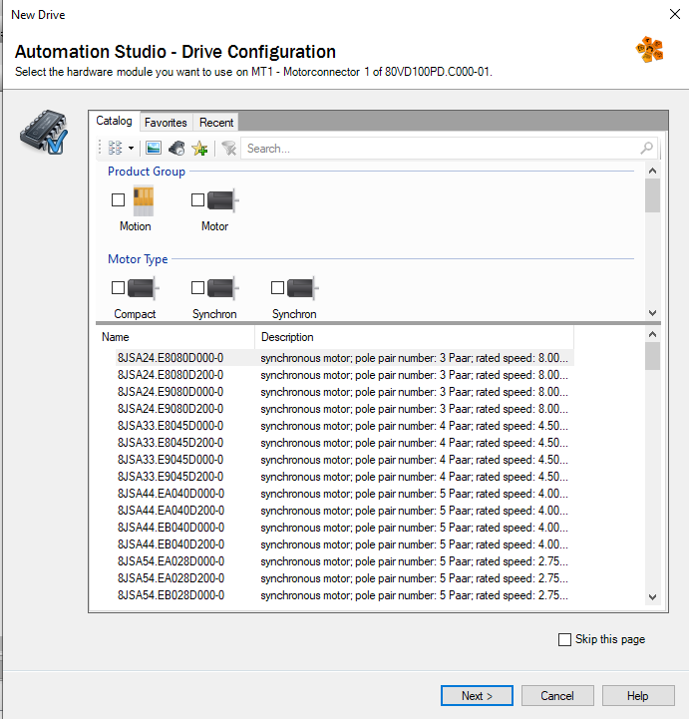Enable the Compact motor type checkbox
The image size is (689, 719).
point(119,287)
